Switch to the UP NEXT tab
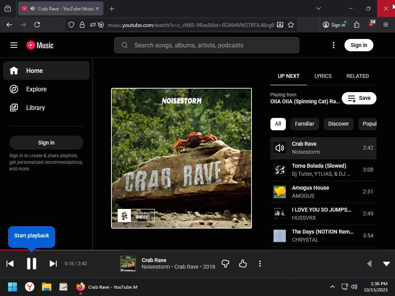Image resolution: width=395 pixels, height=296 pixels. pos(289,76)
